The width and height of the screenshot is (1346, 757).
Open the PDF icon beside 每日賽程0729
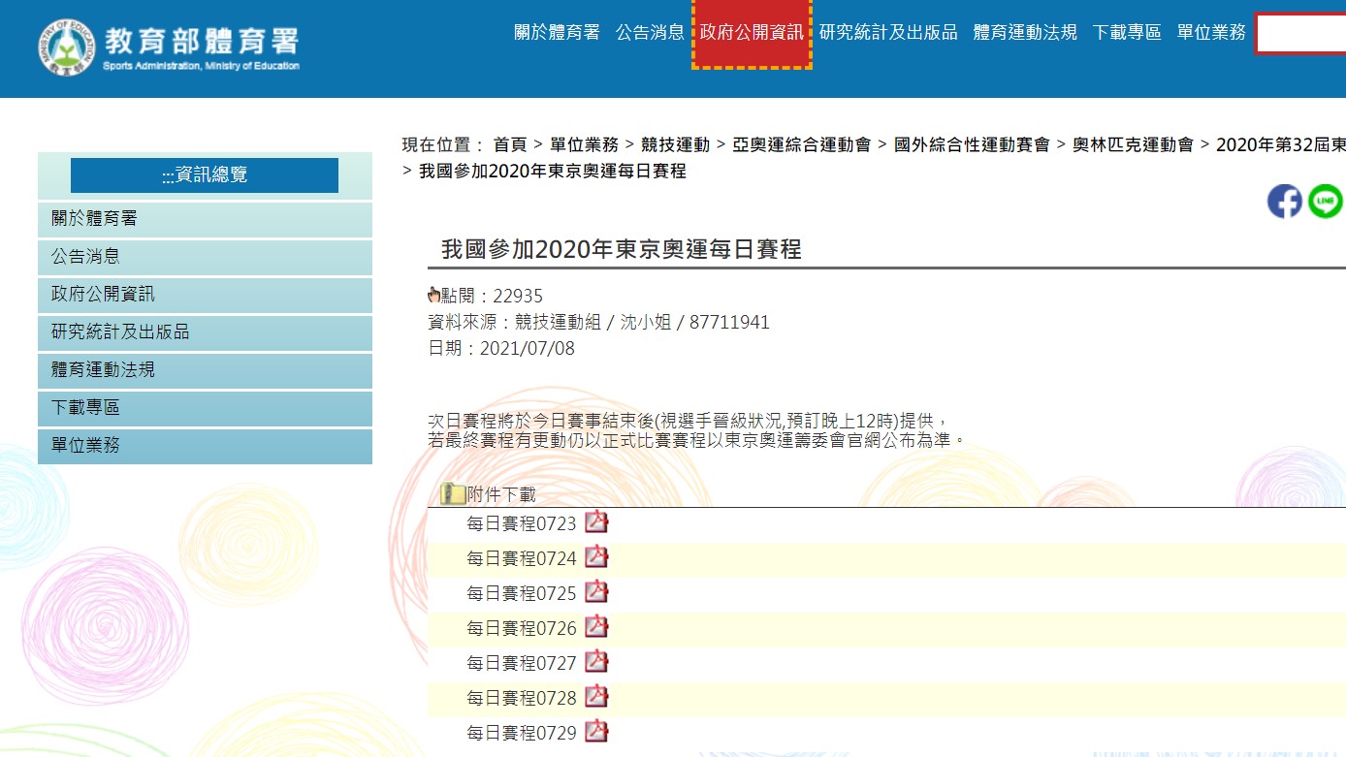point(595,732)
